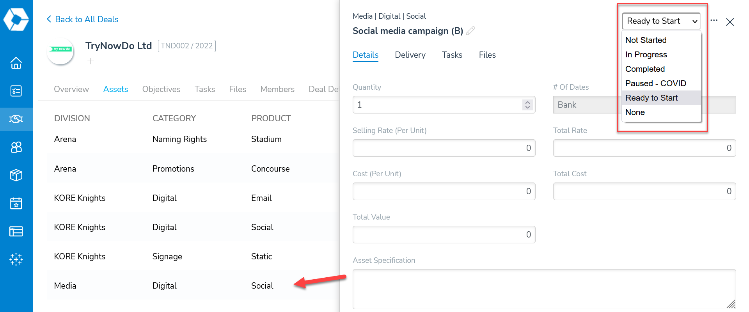Click the DIVISION column header
The width and height of the screenshot is (749, 312).
[x=72, y=119]
